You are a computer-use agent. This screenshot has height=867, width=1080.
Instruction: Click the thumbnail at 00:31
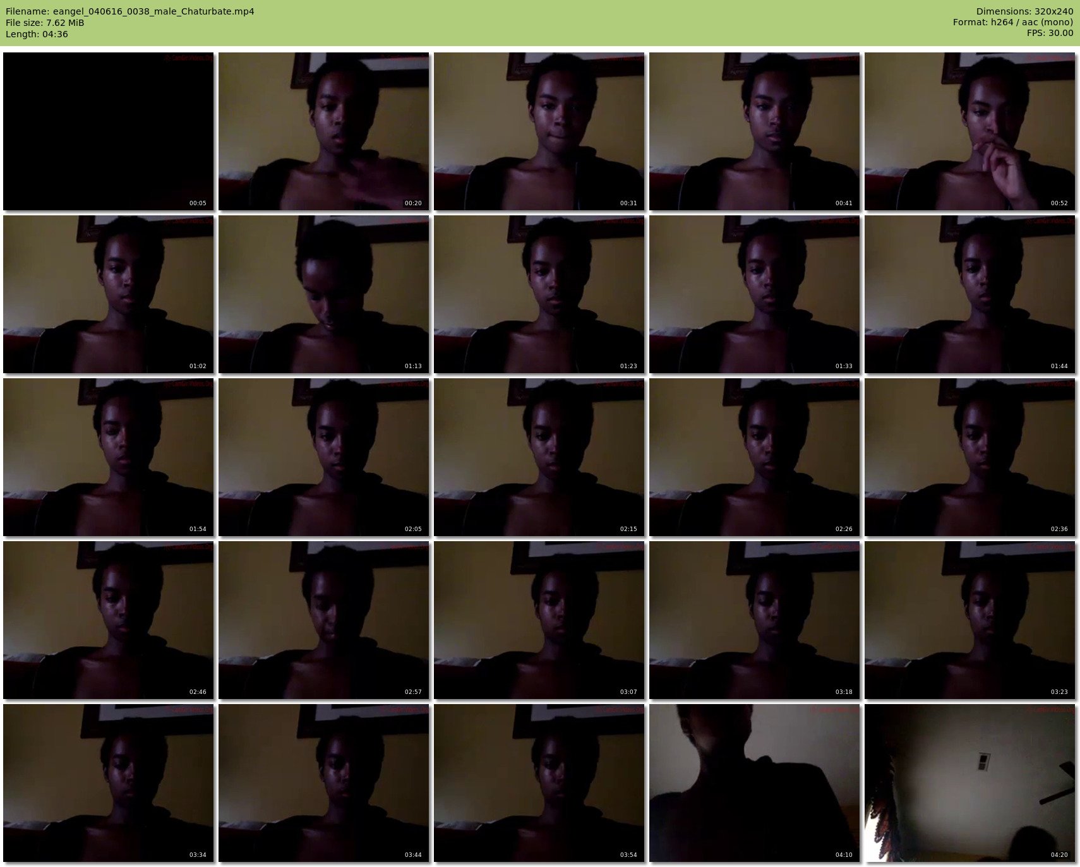[x=539, y=131]
